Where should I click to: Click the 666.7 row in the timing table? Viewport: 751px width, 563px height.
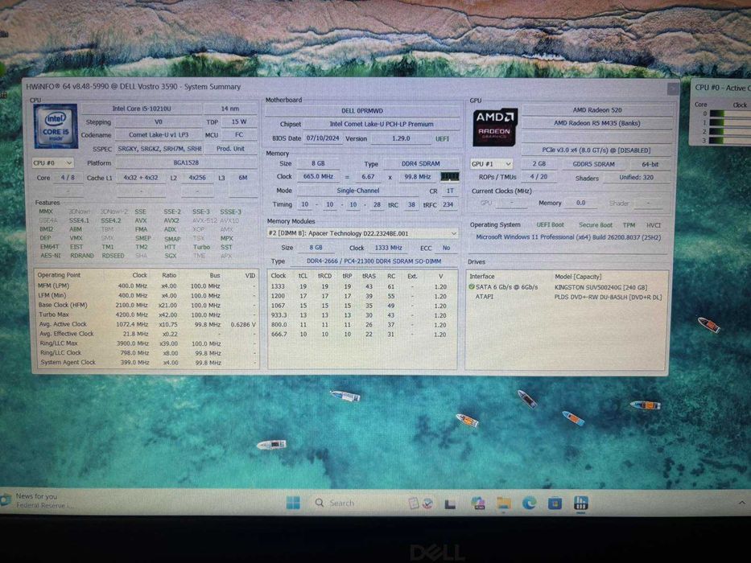point(361,334)
